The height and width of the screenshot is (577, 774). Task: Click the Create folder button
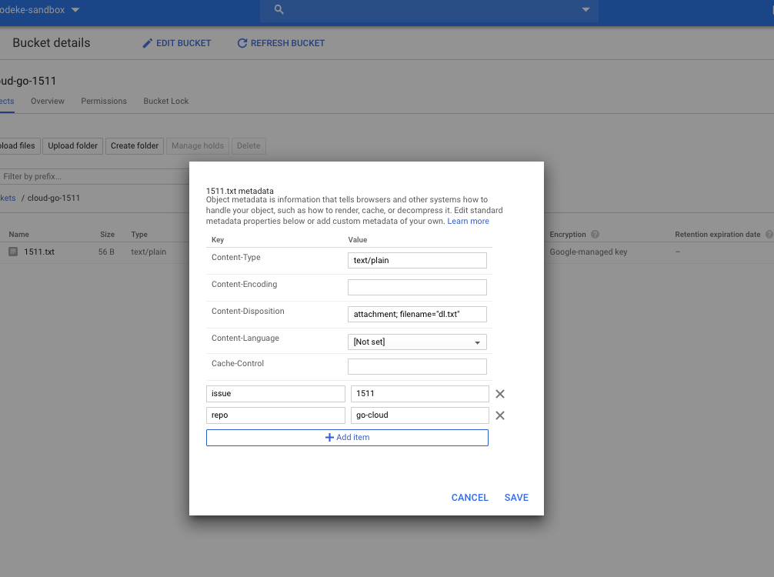click(135, 146)
